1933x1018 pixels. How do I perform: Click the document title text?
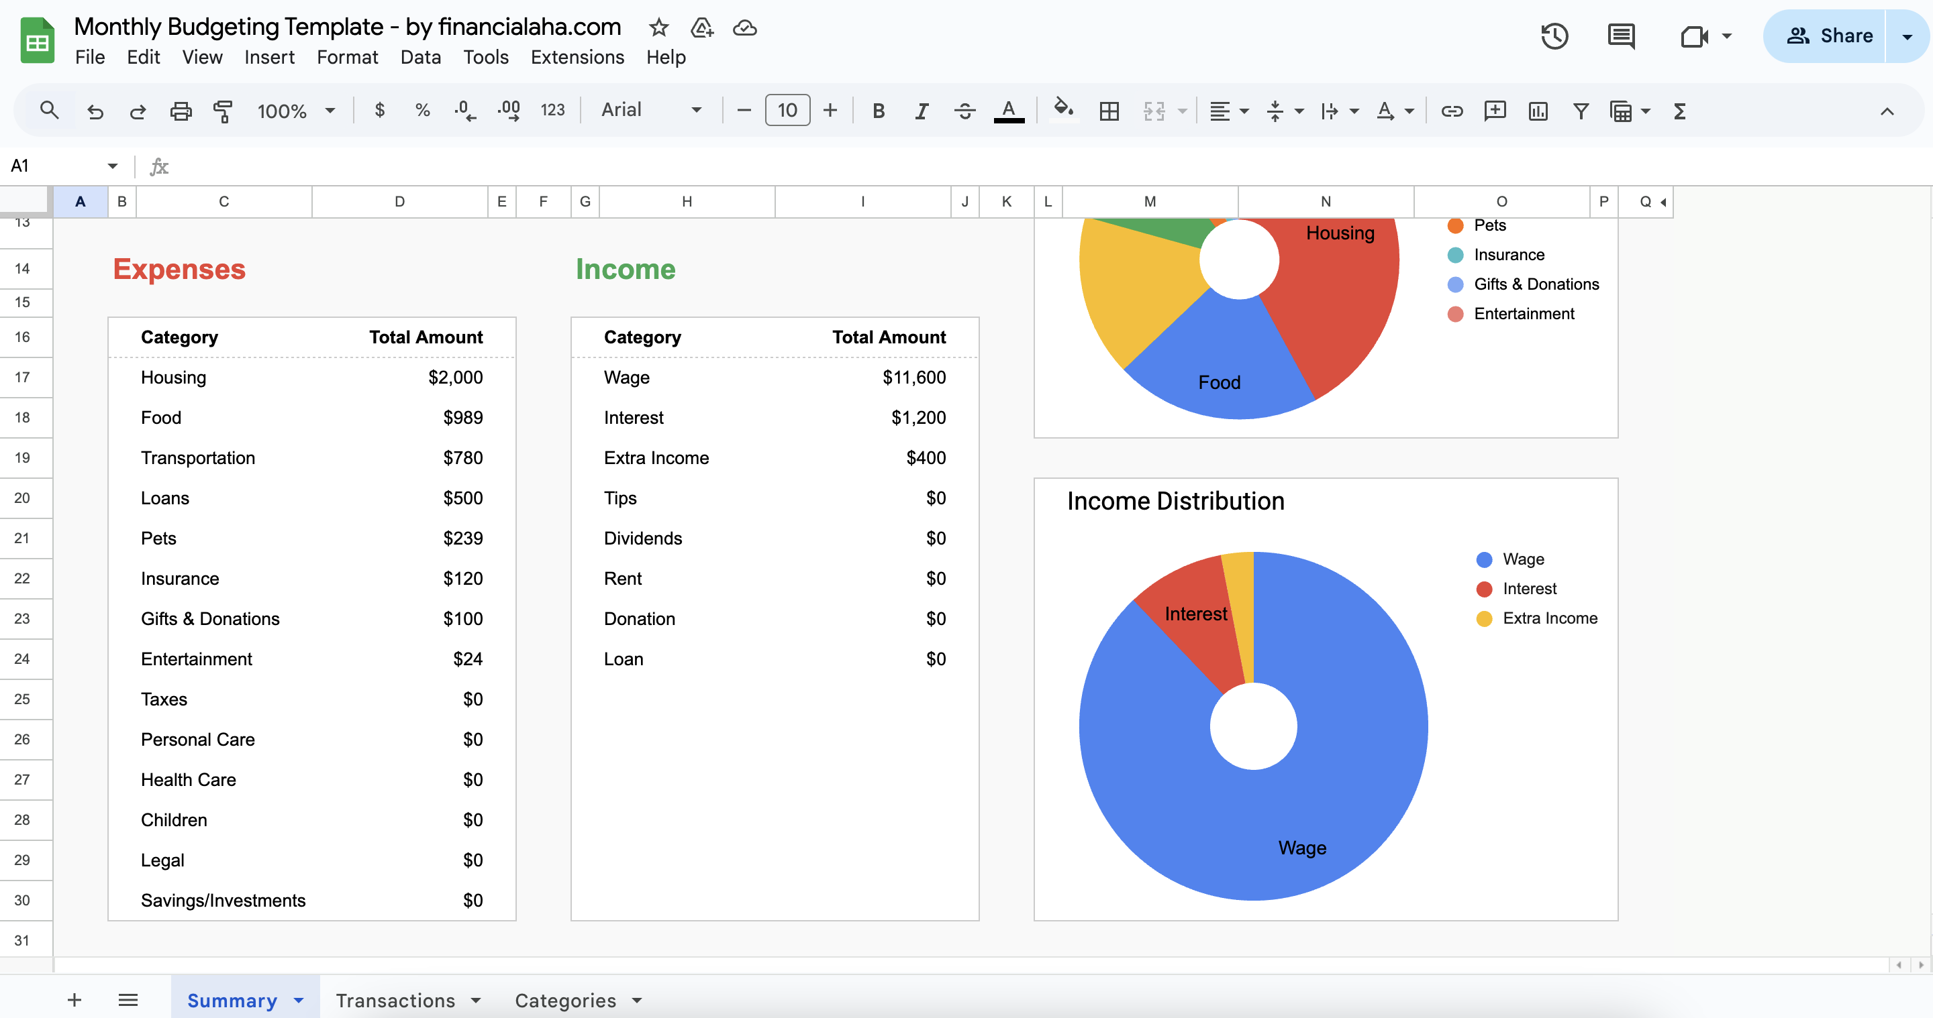coord(348,27)
